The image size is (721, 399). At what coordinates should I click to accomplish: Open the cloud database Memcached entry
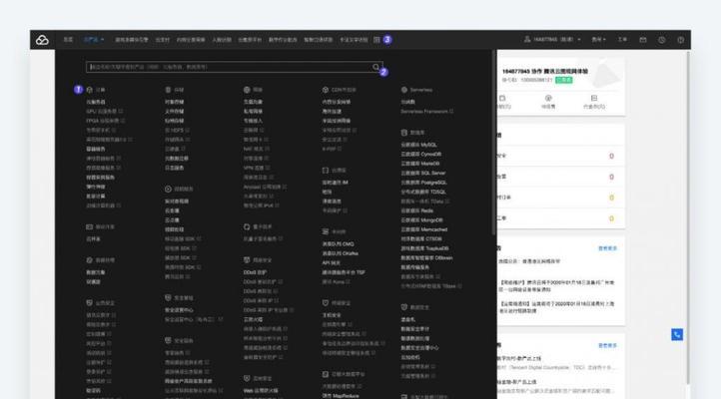[x=424, y=229]
